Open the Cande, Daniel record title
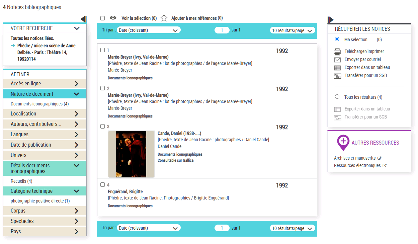The width and height of the screenshot is (418, 244). click(x=179, y=133)
